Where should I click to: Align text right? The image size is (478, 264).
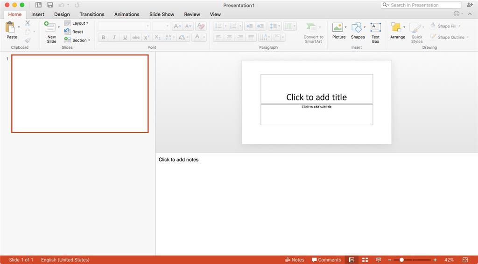click(240, 37)
